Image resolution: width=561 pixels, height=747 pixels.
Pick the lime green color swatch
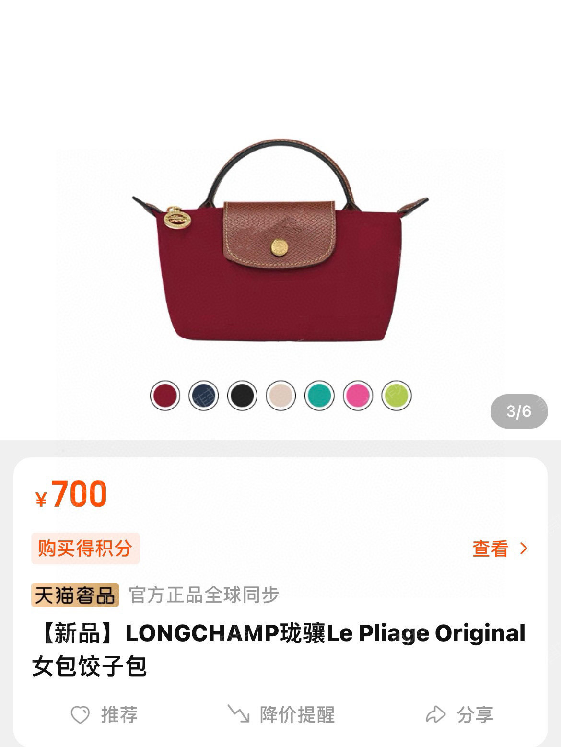coord(397,396)
